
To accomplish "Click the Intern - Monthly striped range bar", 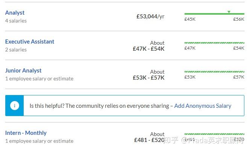I will 214,134.
